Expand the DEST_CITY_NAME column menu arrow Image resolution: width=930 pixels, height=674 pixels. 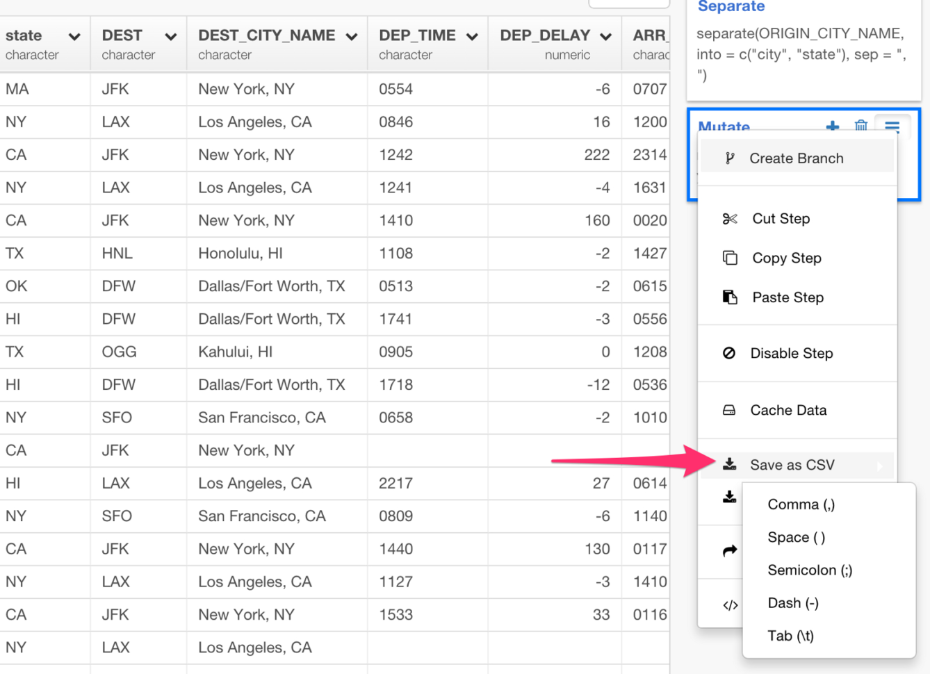[x=352, y=37]
